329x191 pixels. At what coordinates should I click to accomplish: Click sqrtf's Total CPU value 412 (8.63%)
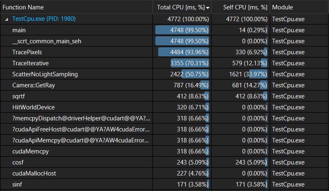(x=192, y=96)
